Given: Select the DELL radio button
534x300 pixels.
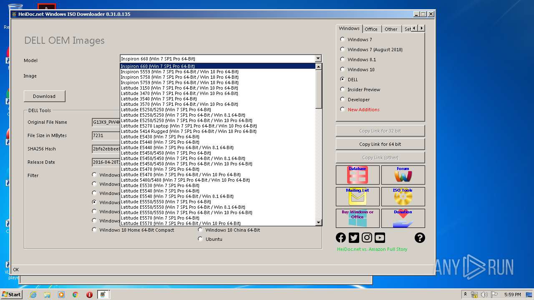Looking at the screenshot, I should tap(343, 79).
